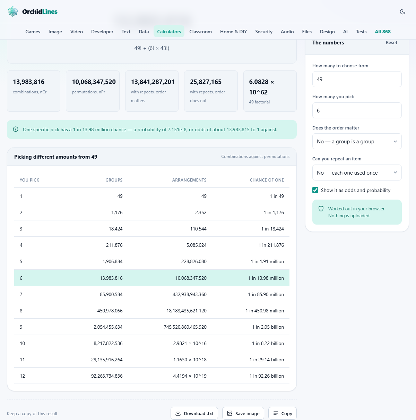Toggle the Show it as odds and probability checkbox

point(315,190)
